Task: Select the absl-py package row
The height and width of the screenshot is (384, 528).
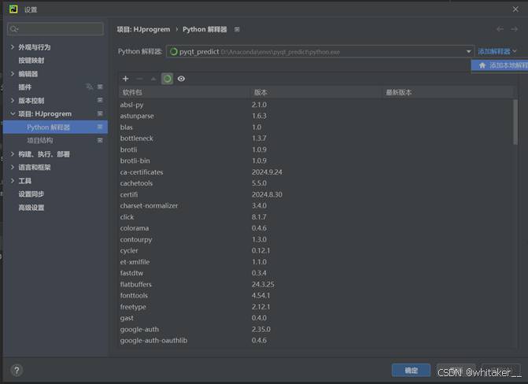Action: click(316, 105)
